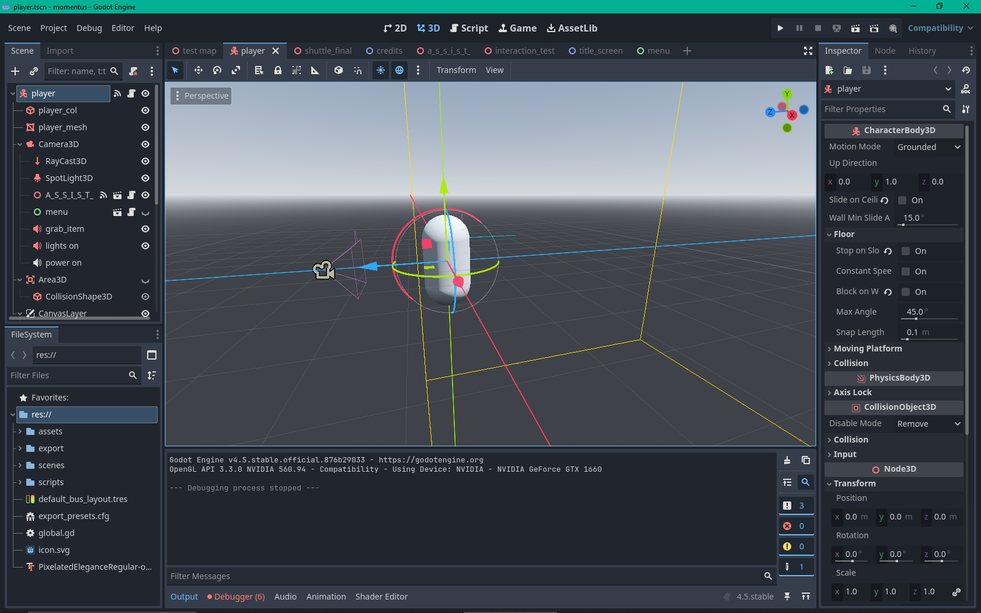The height and width of the screenshot is (613, 981).
Task: Select the Rotate mode tool
Action: click(217, 70)
